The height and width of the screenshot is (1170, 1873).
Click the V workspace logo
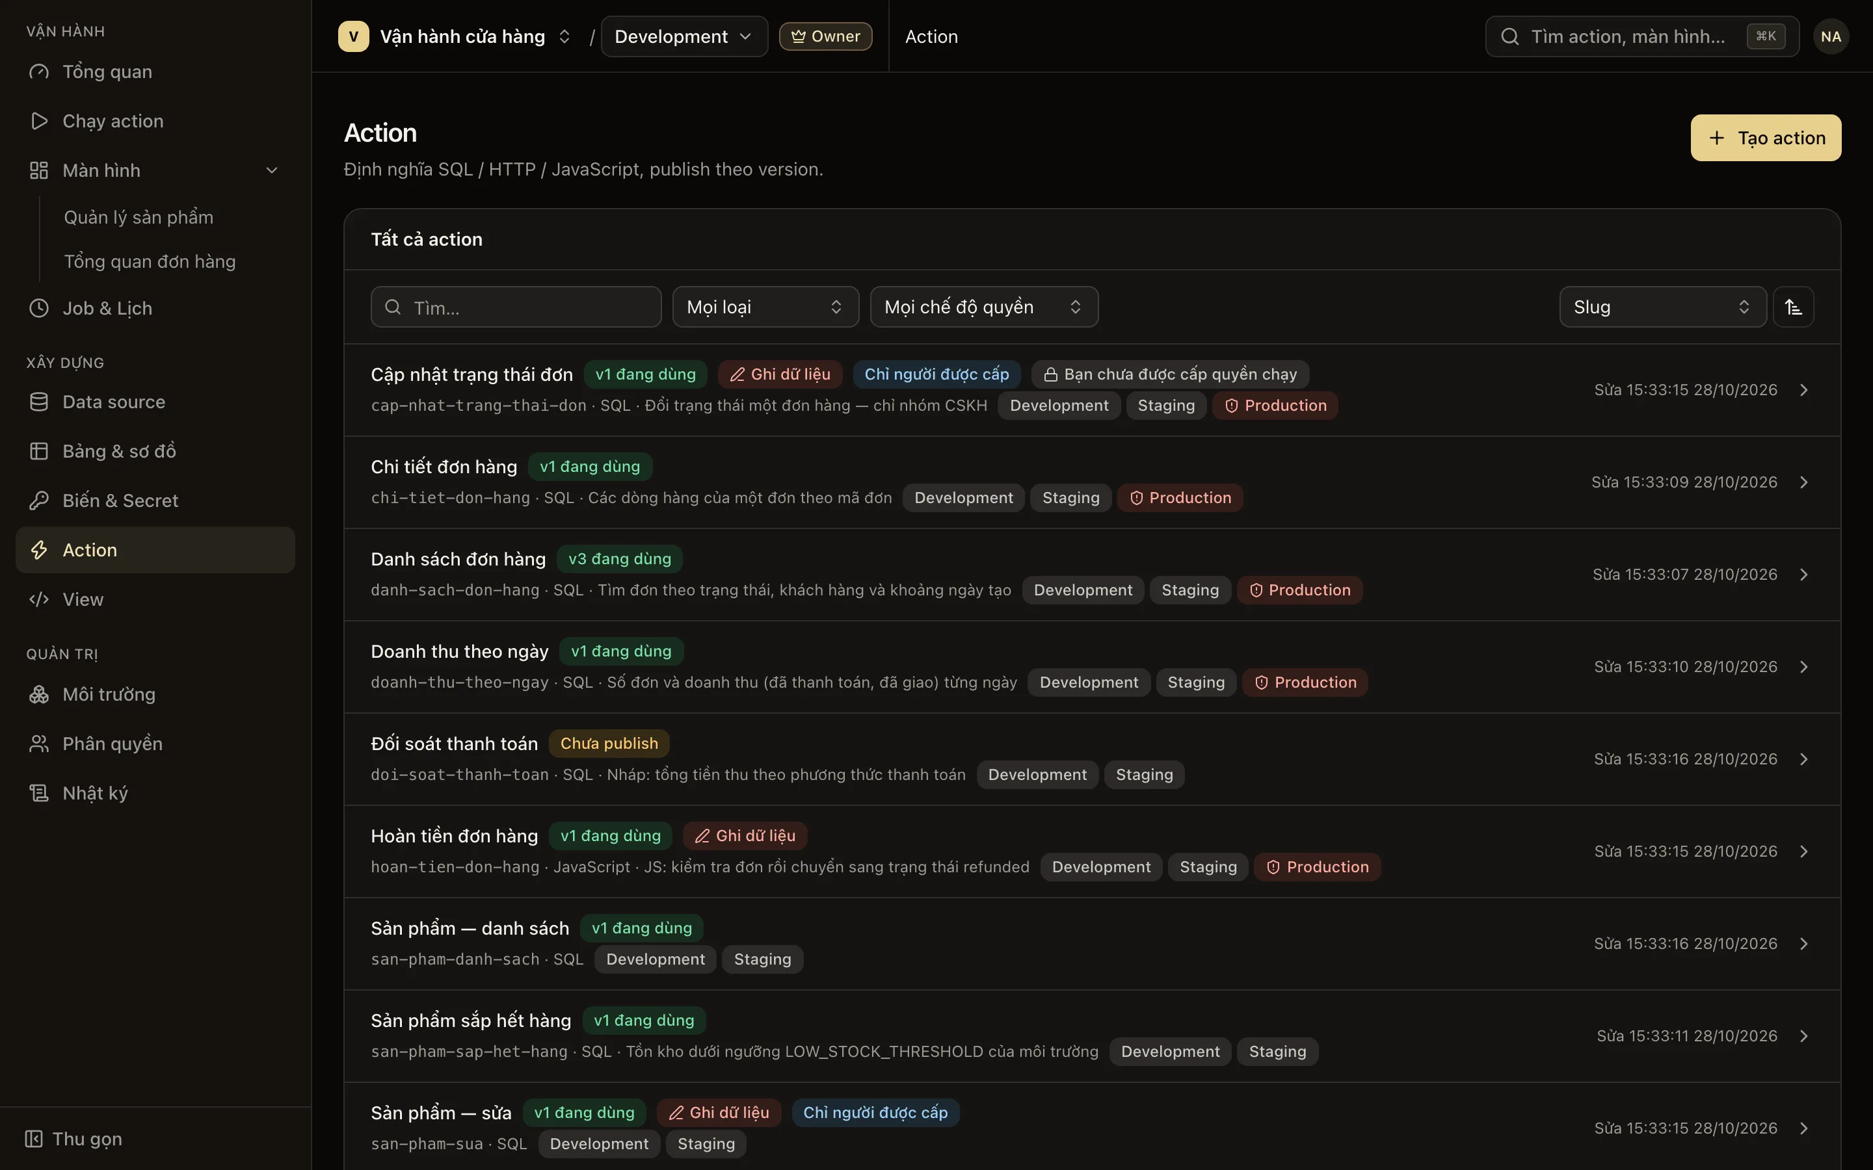coord(354,36)
